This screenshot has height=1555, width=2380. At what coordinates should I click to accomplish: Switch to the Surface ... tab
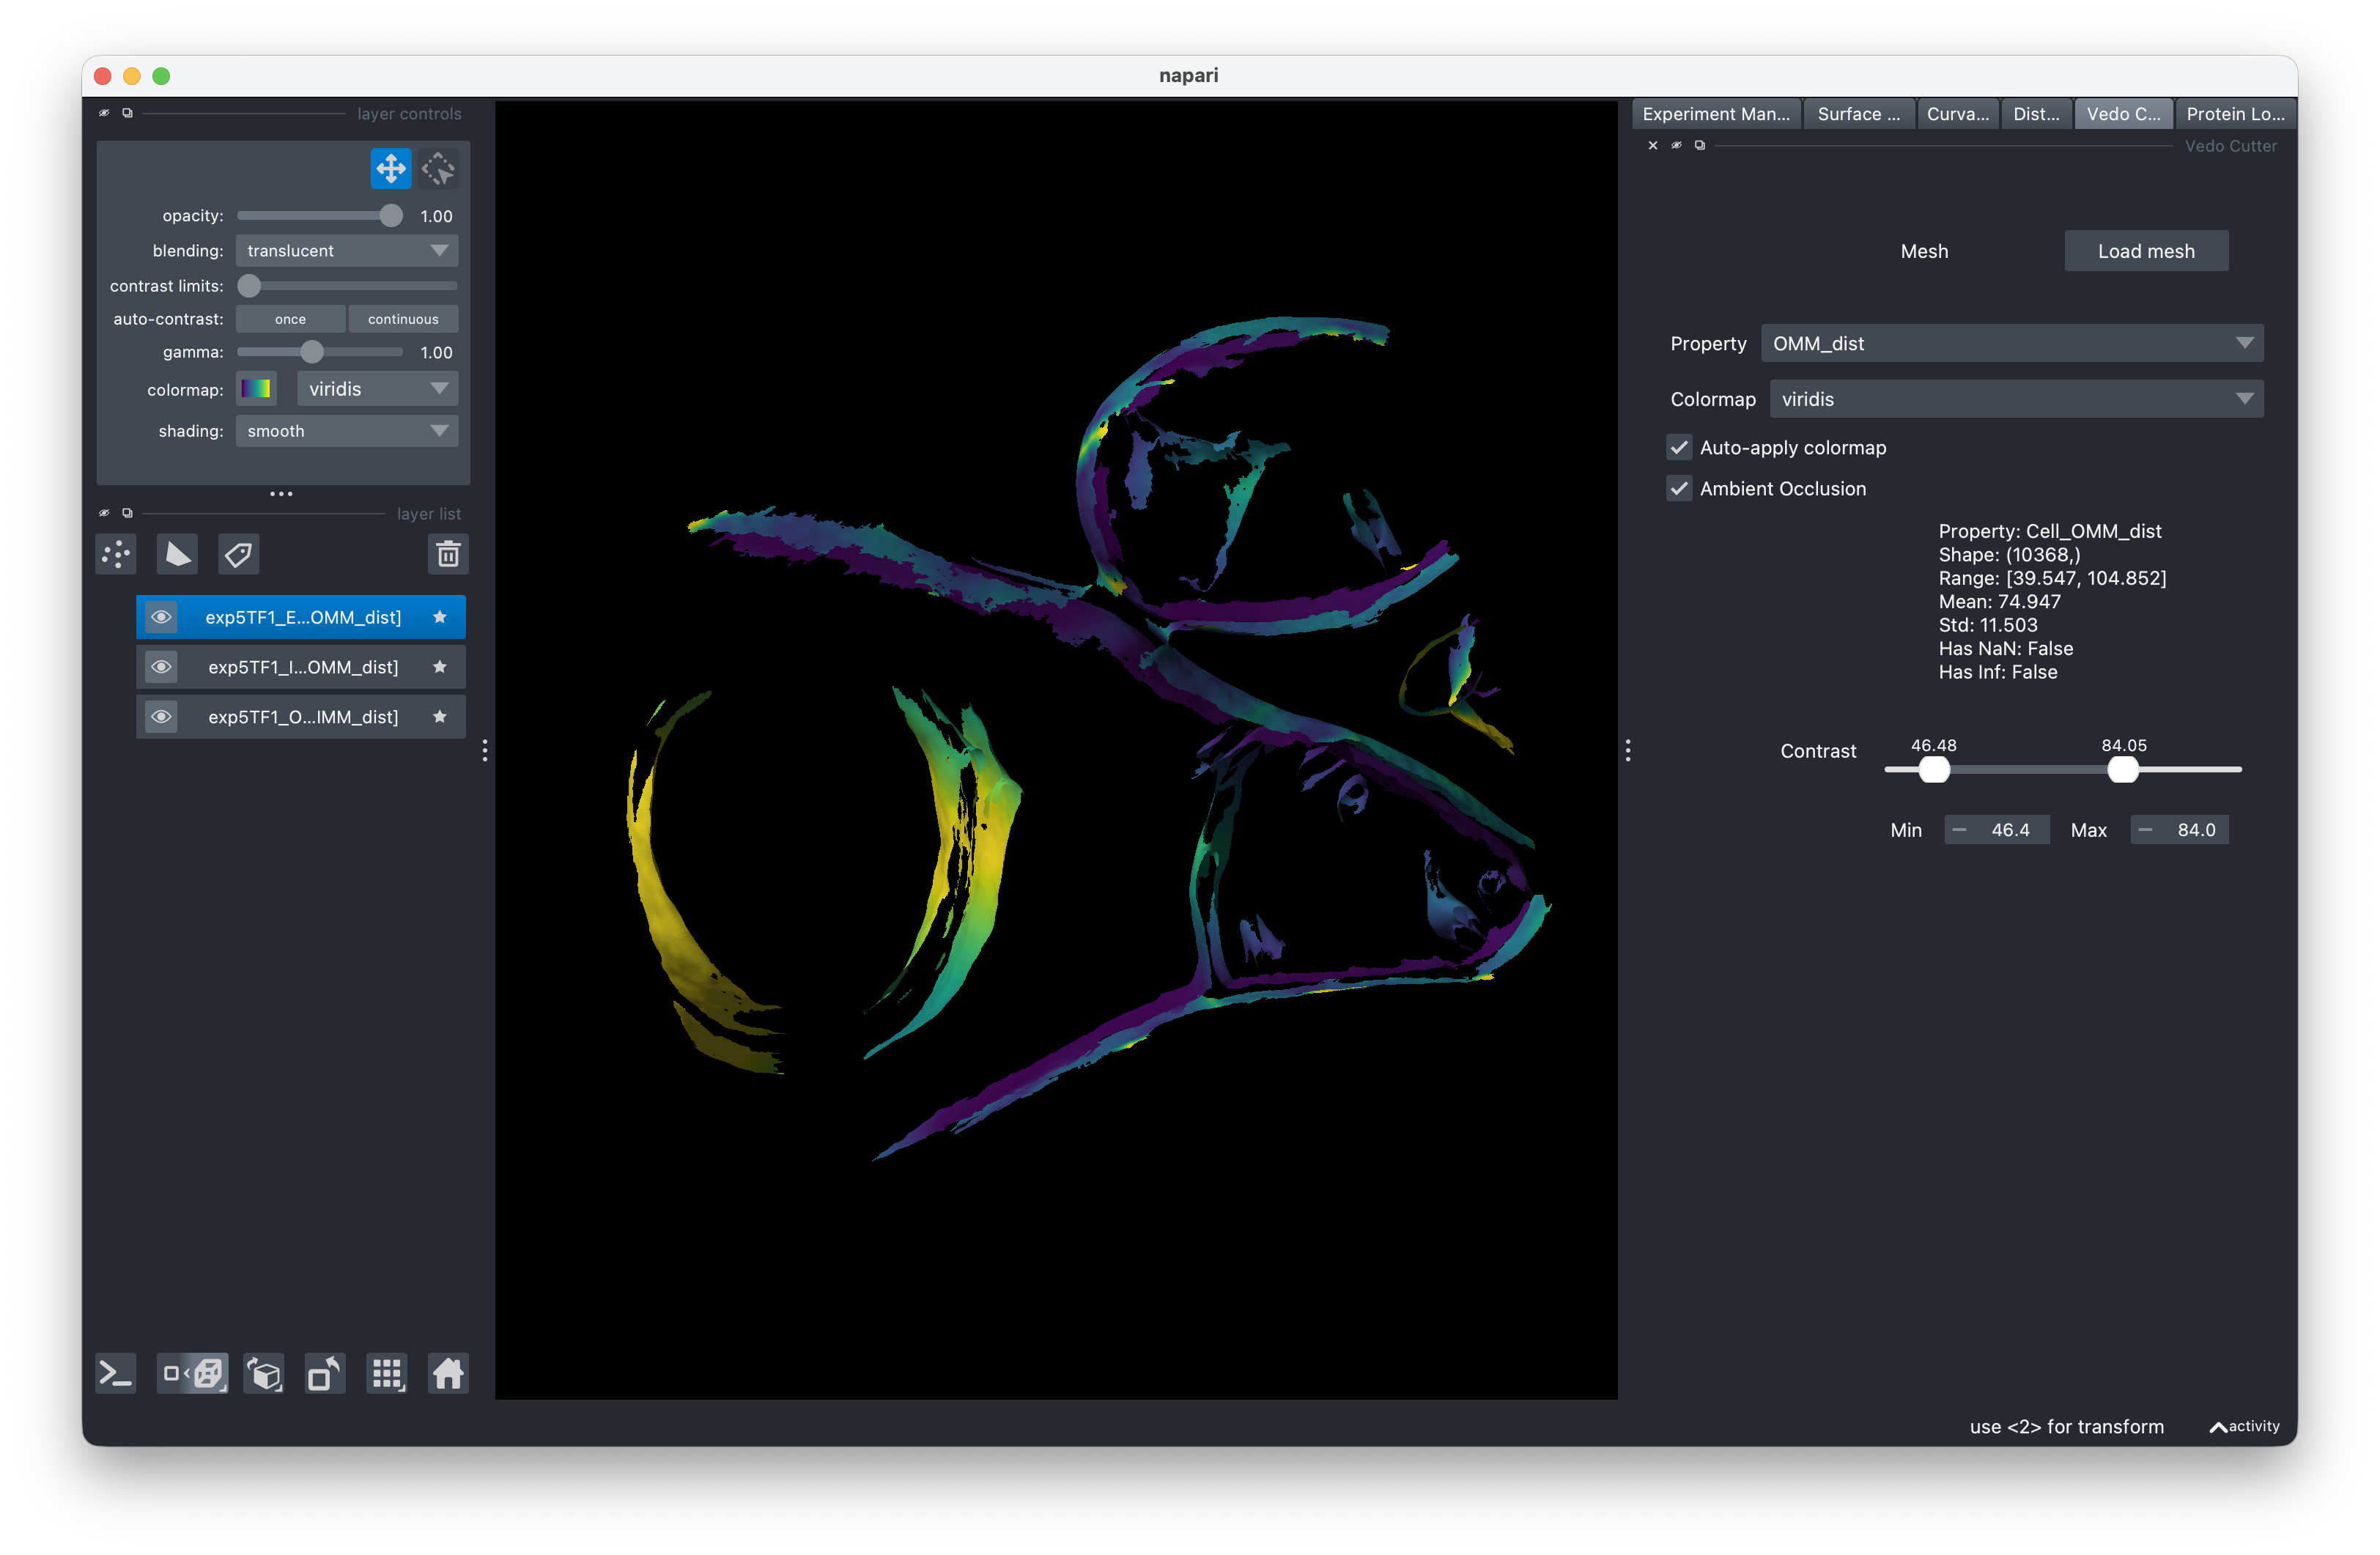(x=1858, y=113)
